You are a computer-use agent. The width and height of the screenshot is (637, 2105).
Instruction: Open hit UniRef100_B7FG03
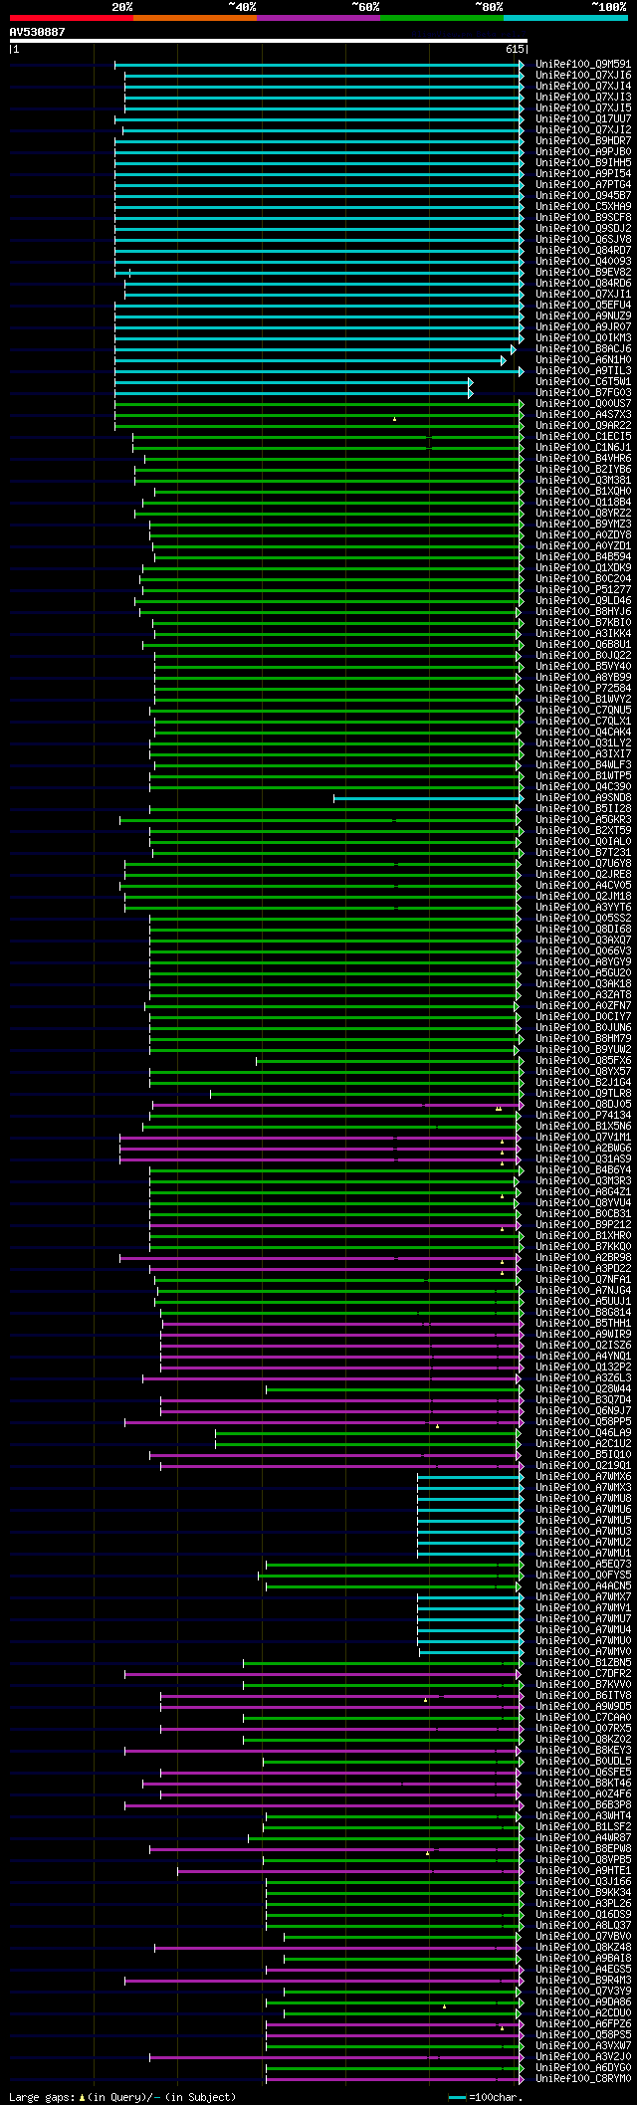(x=583, y=392)
